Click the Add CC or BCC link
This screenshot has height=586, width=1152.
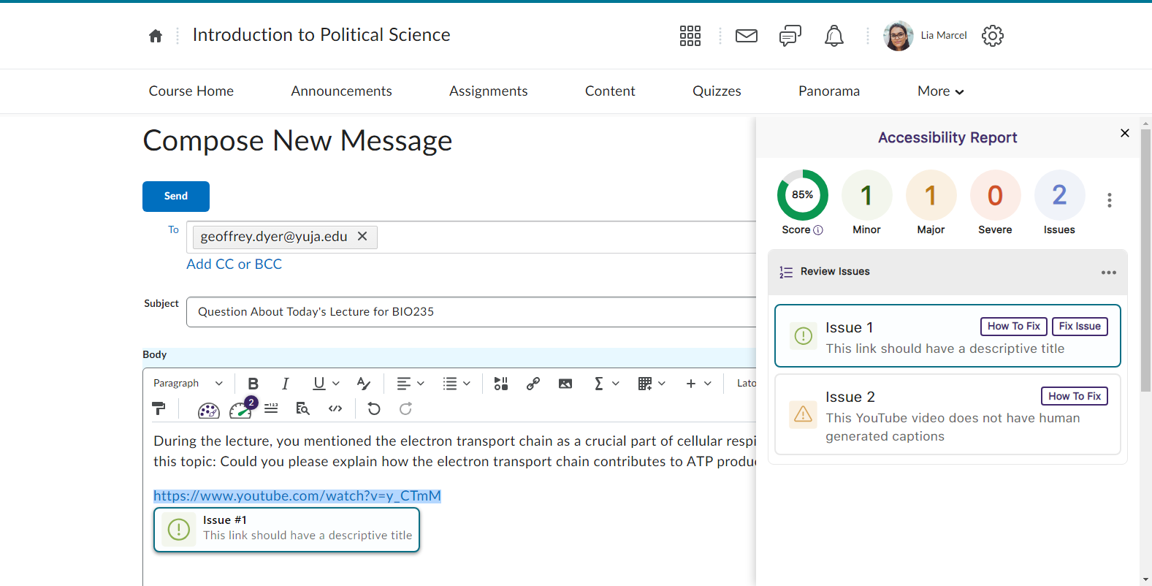pos(234,265)
